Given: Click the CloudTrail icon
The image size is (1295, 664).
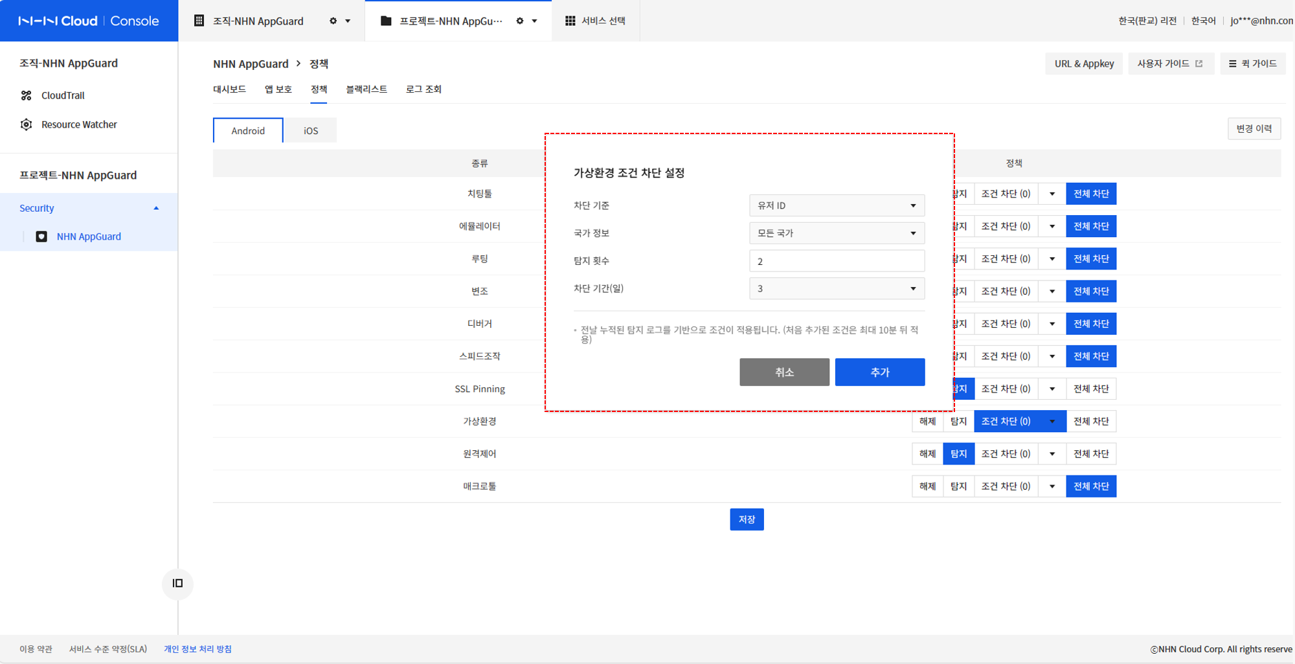Looking at the screenshot, I should click(x=26, y=95).
